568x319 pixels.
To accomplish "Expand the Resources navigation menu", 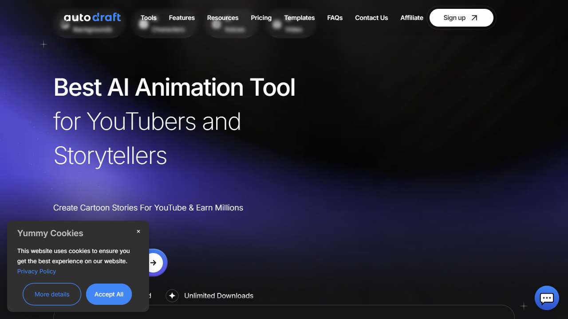I will 222,18.
